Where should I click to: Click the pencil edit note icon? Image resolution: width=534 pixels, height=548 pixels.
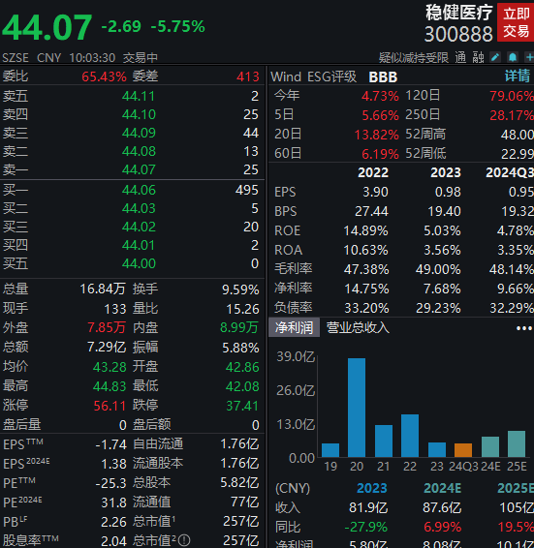click(495, 57)
